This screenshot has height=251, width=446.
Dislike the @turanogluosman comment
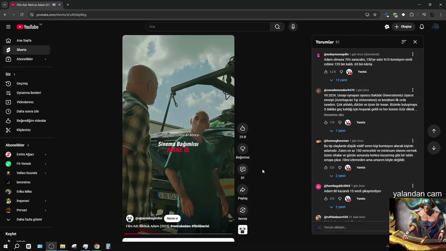click(340, 168)
